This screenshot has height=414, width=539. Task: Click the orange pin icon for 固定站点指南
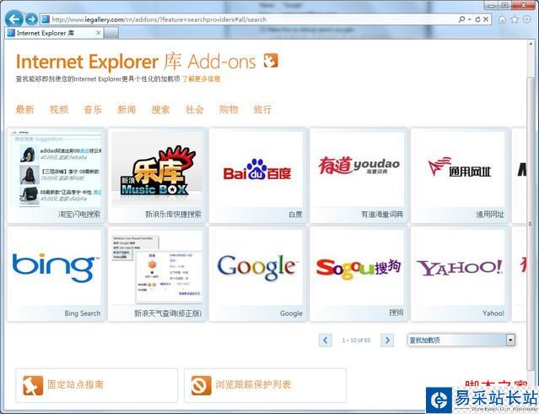(x=33, y=385)
